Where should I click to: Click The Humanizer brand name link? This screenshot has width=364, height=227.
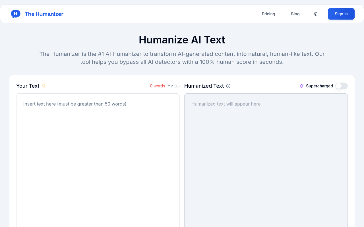(x=44, y=14)
